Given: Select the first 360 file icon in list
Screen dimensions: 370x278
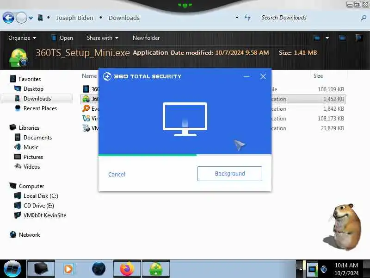Looking at the screenshot, I should point(86,89).
